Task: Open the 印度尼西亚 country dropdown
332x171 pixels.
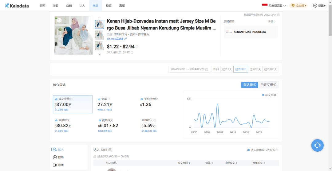Action: click(x=274, y=6)
